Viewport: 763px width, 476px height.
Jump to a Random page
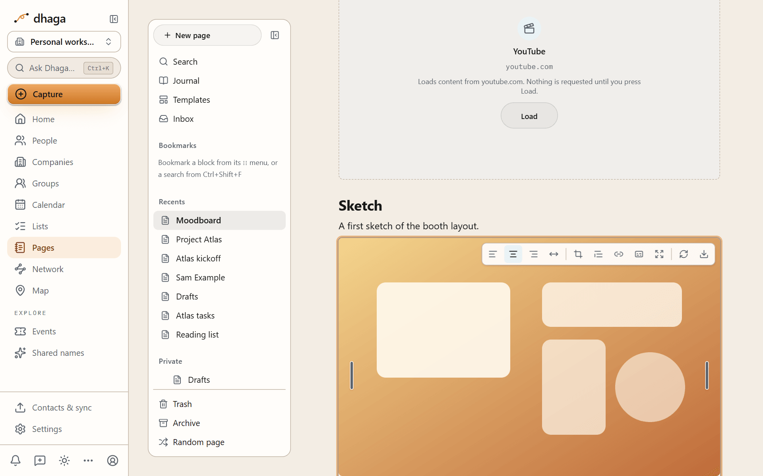219,442
